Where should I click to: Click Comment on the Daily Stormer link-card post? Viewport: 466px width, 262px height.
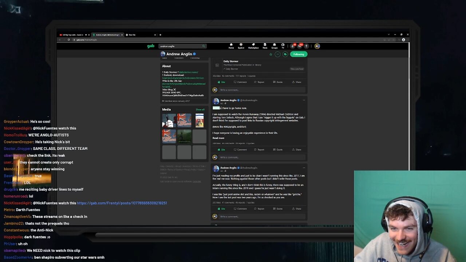tap(240, 82)
